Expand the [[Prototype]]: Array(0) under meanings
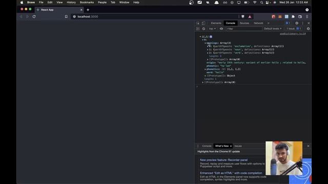This screenshot has height=184, width=328. coord(208,59)
